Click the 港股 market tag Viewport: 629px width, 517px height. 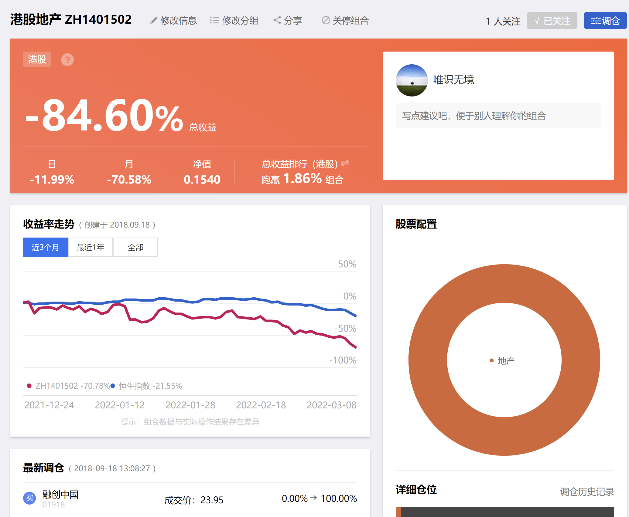tap(37, 59)
